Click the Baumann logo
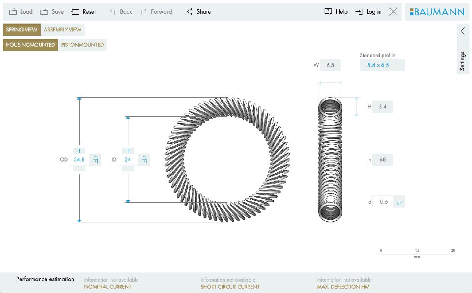 (437, 12)
